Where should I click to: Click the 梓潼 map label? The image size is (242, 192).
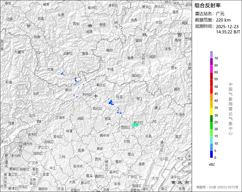[x=69, y=131]
